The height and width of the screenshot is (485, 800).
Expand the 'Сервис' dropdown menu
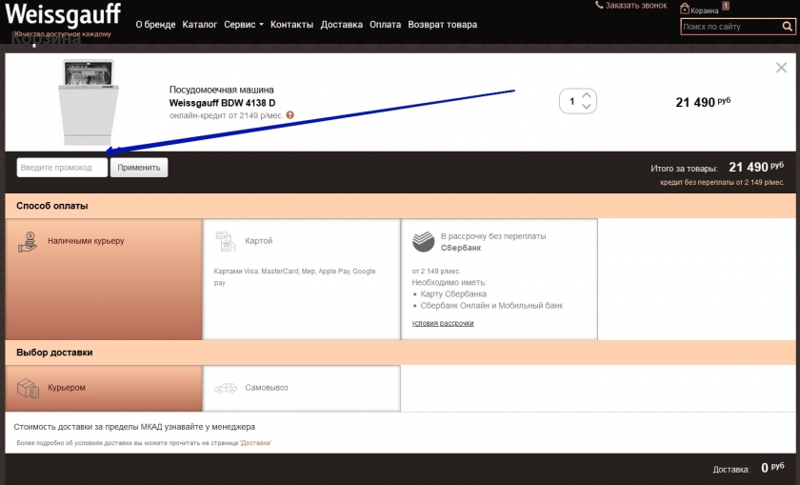click(244, 25)
